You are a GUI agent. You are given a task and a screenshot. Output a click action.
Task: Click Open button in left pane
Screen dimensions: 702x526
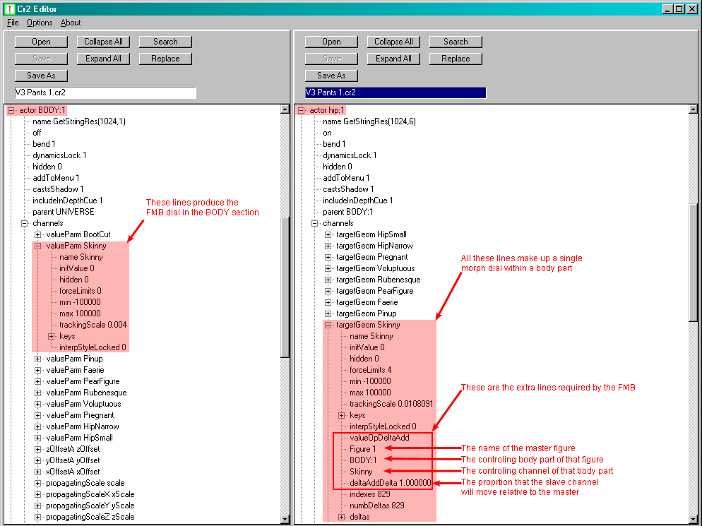(x=41, y=42)
